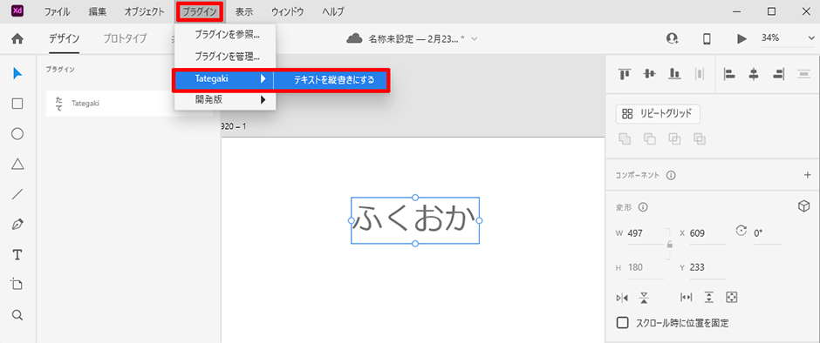Screen dimensions: 820x343
Task: Go to Home screen icon
Action: click(17, 38)
